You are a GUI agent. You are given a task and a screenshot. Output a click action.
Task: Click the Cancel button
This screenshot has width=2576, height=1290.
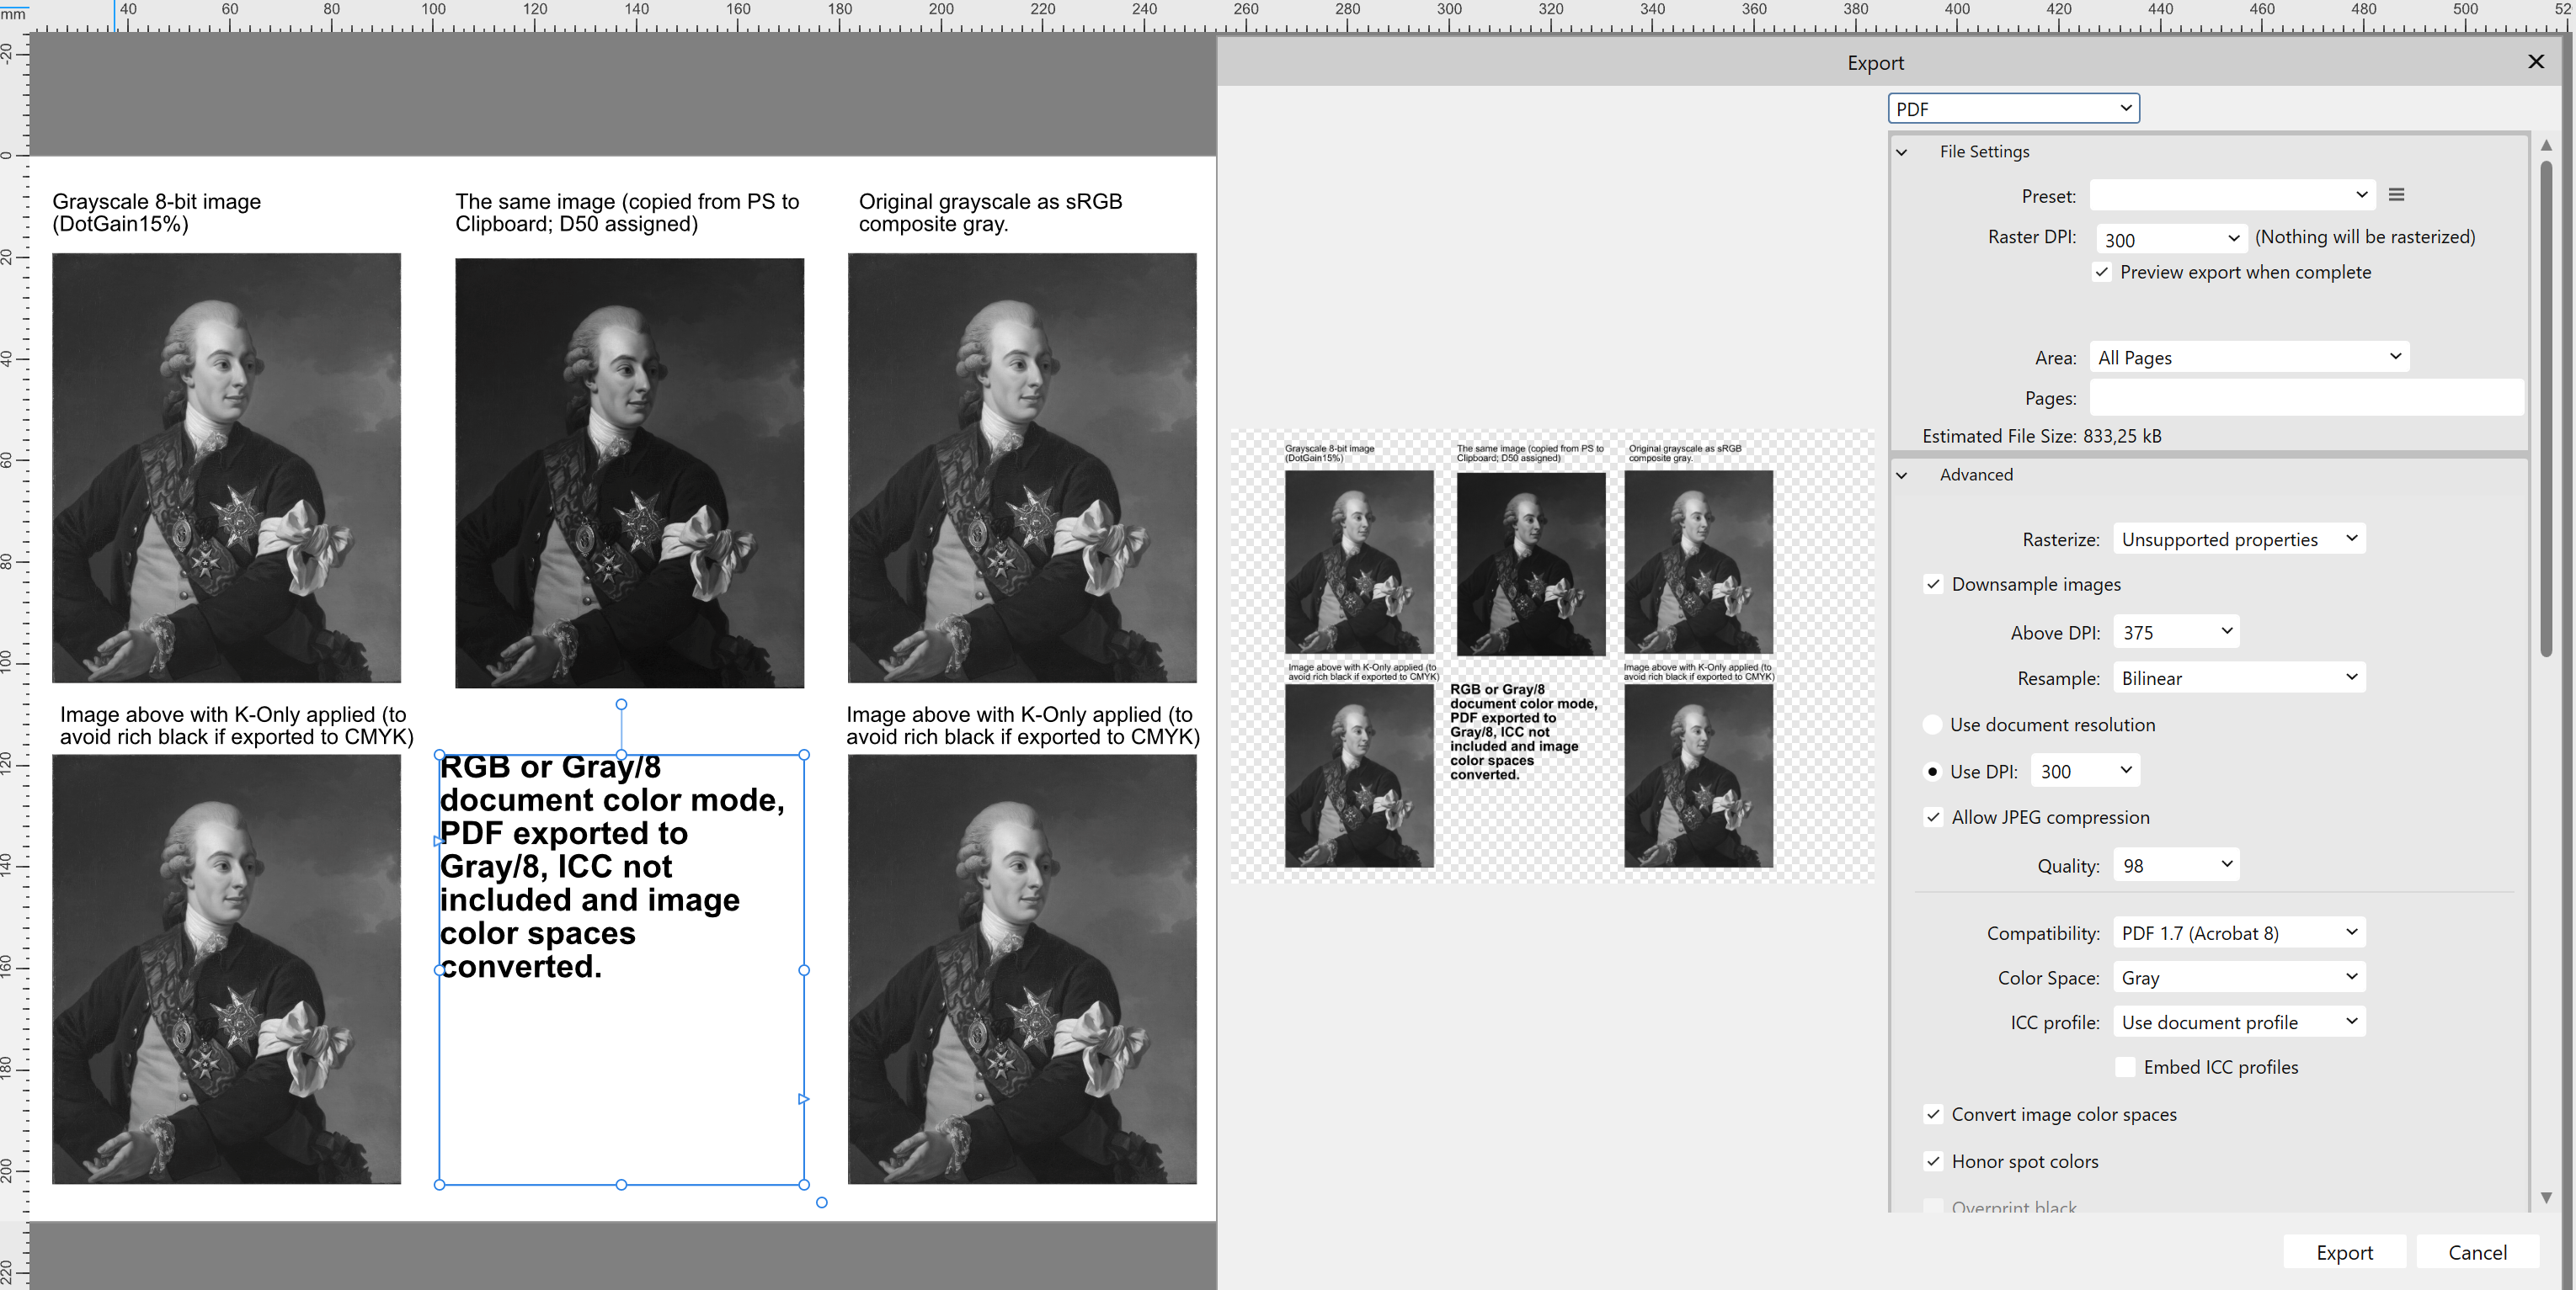coord(2477,1252)
